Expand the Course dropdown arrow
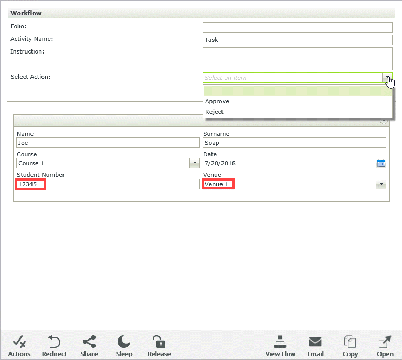The image size is (402, 360). click(195, 163)
